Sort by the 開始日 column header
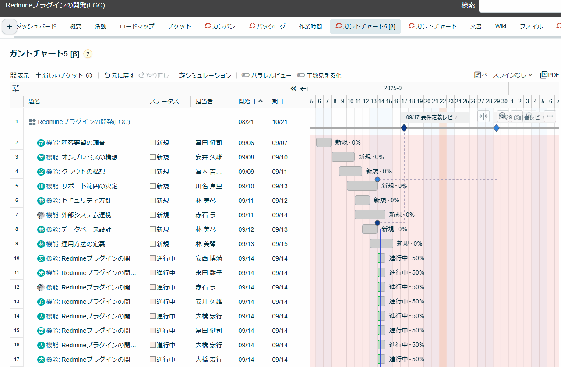 (x=250, y=101)
